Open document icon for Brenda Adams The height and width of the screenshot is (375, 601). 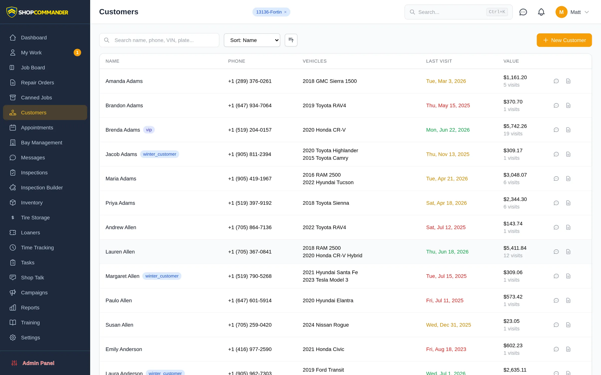[x=568, y=130]
